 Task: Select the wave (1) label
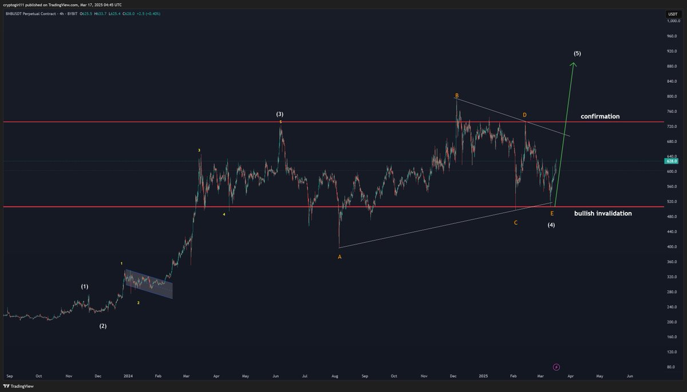[85, 286]
